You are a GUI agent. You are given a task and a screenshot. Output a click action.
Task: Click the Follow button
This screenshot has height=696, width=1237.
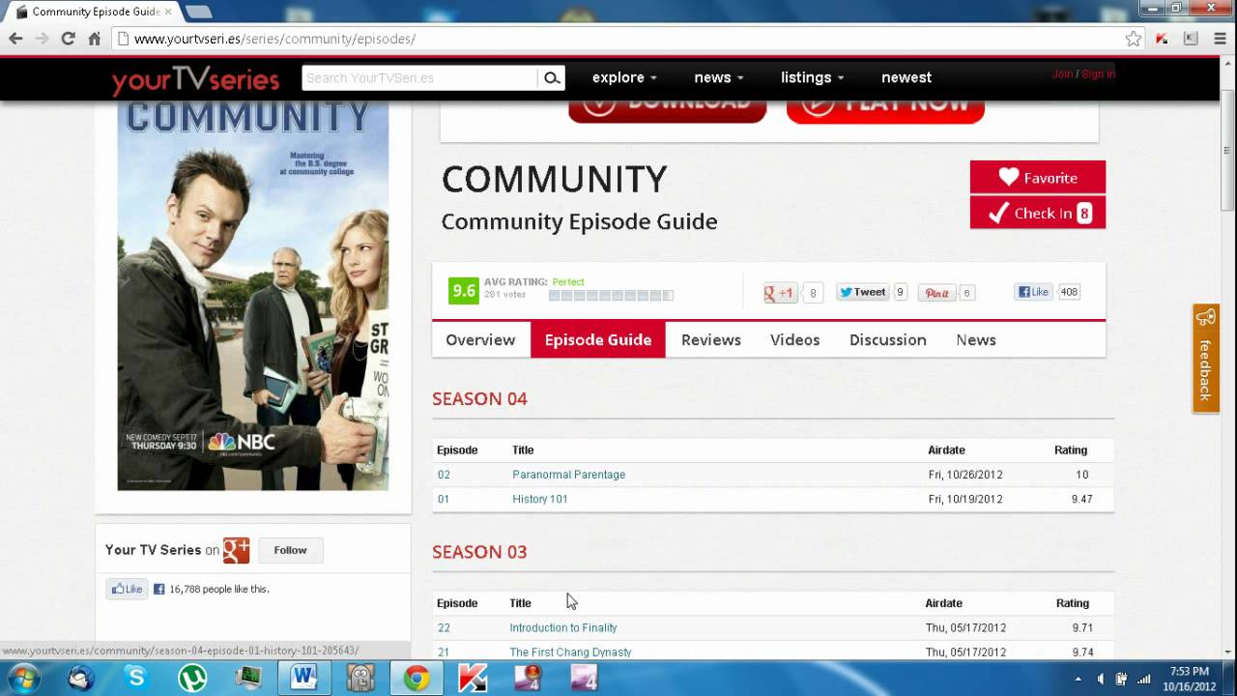[x=290, y=550]
